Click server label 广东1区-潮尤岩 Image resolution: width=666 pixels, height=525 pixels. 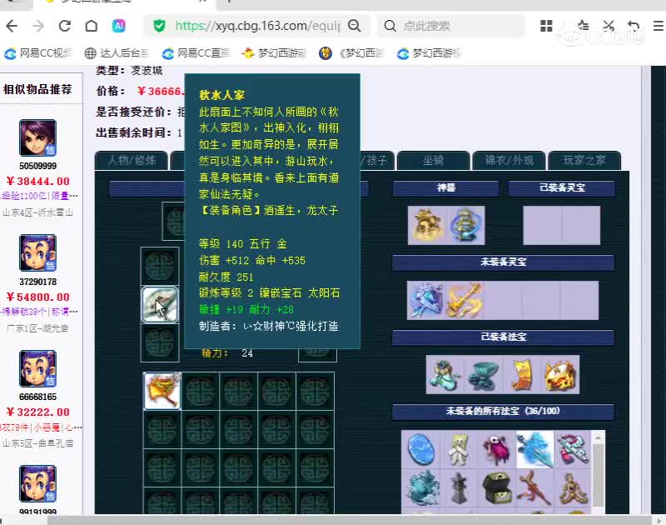click(x=37, y=328)
